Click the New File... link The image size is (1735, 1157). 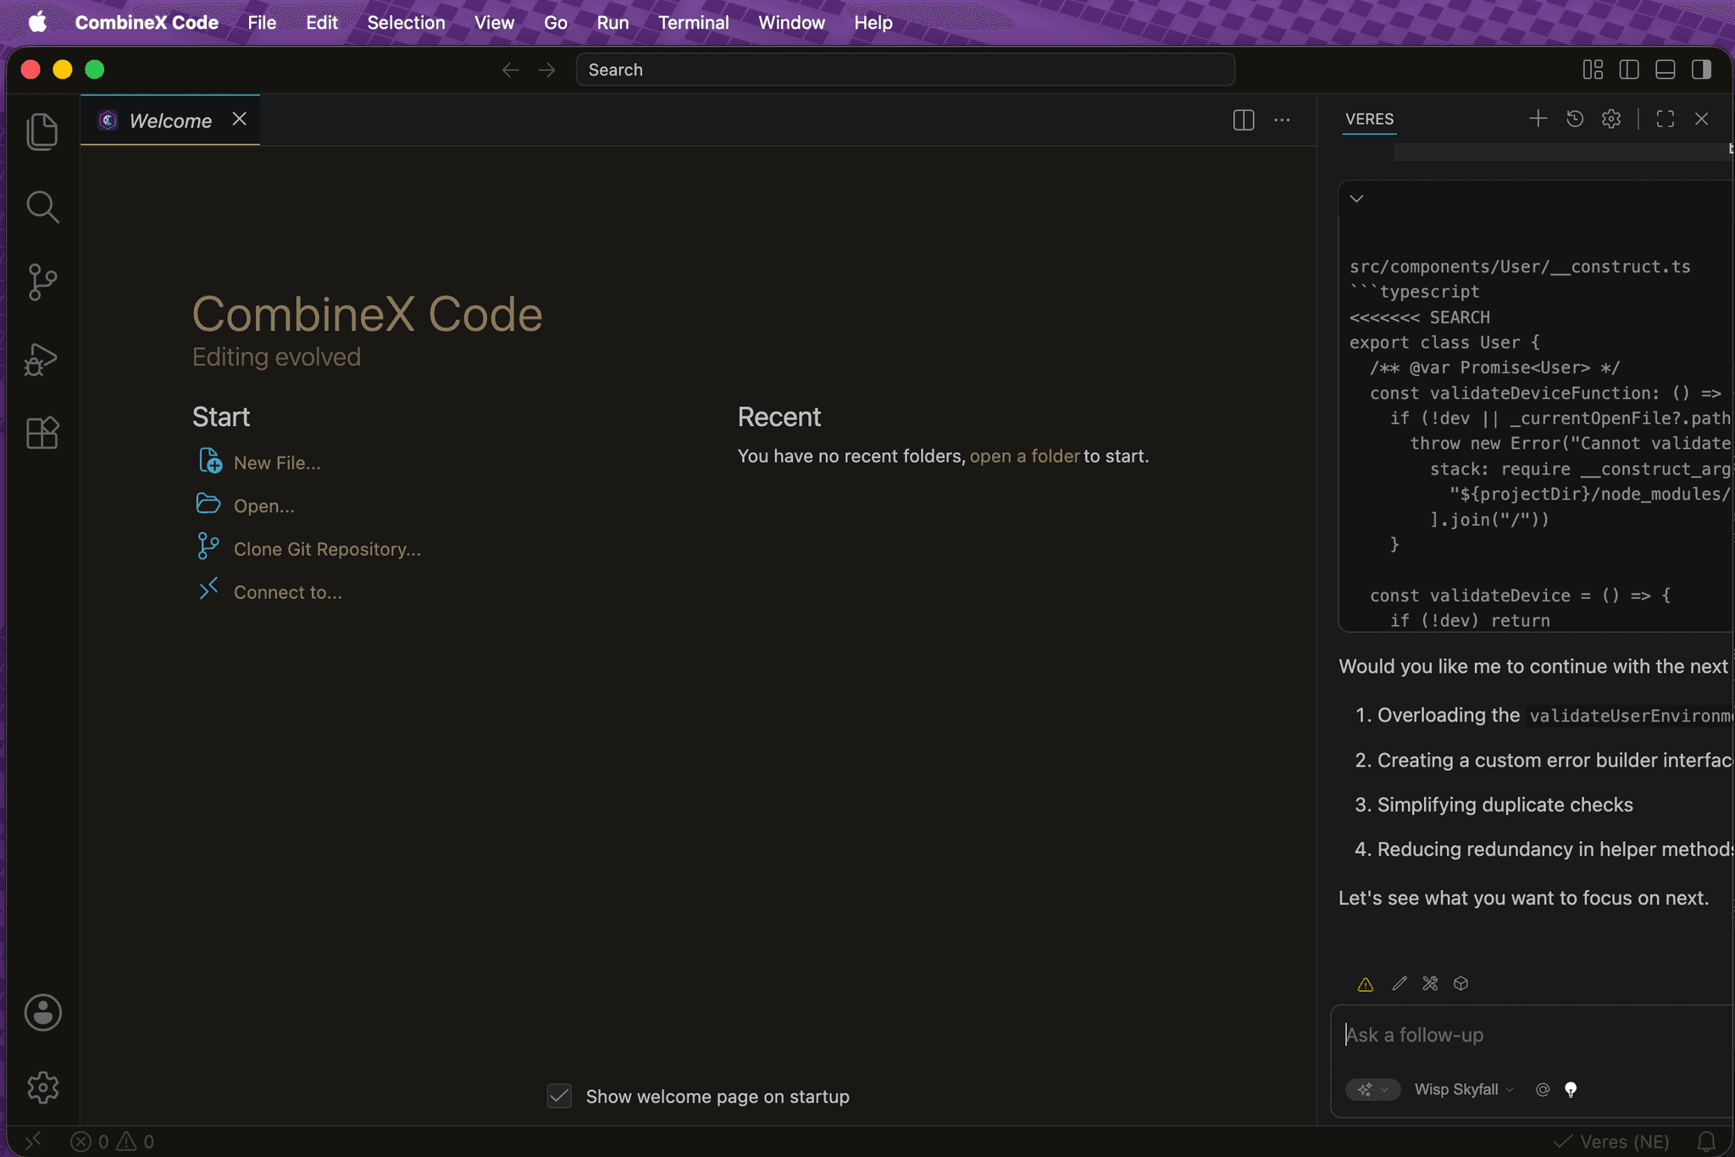click(x=277, y=463)
